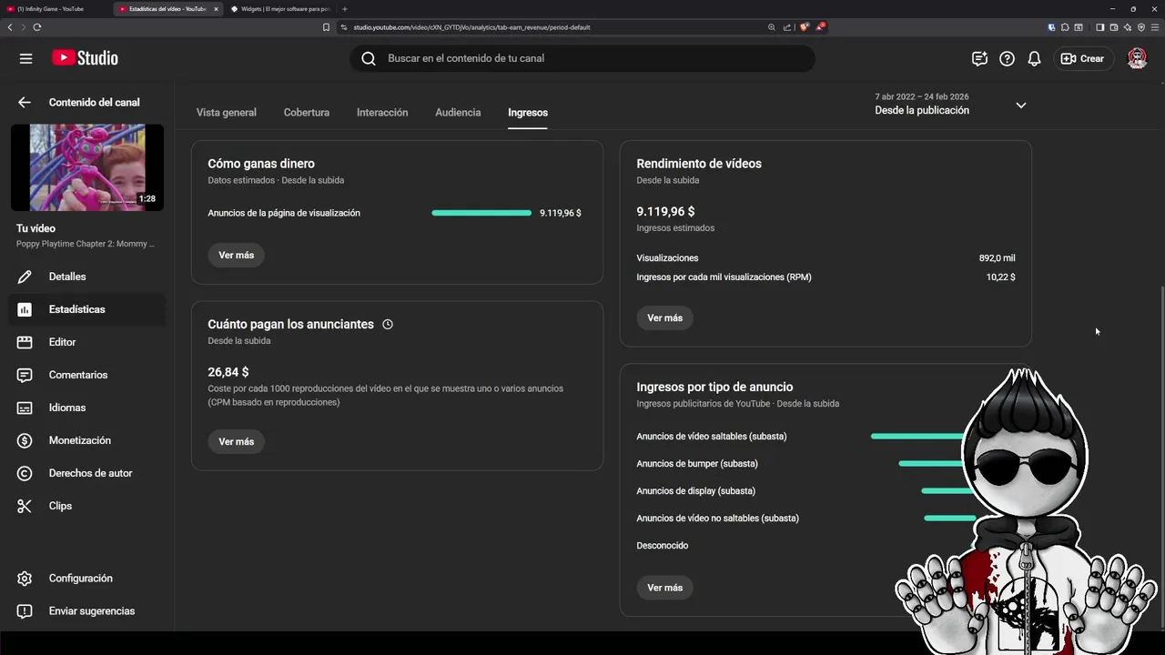Open the browser extensions puzzle icon

coord(1065,27)
